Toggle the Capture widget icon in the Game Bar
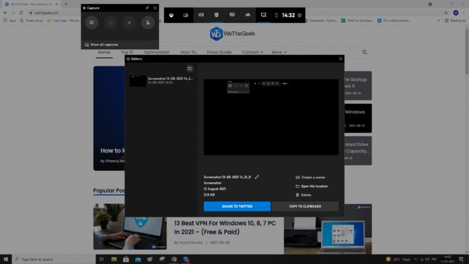This screenshot has height=264, width=469. tap(216, 15)
